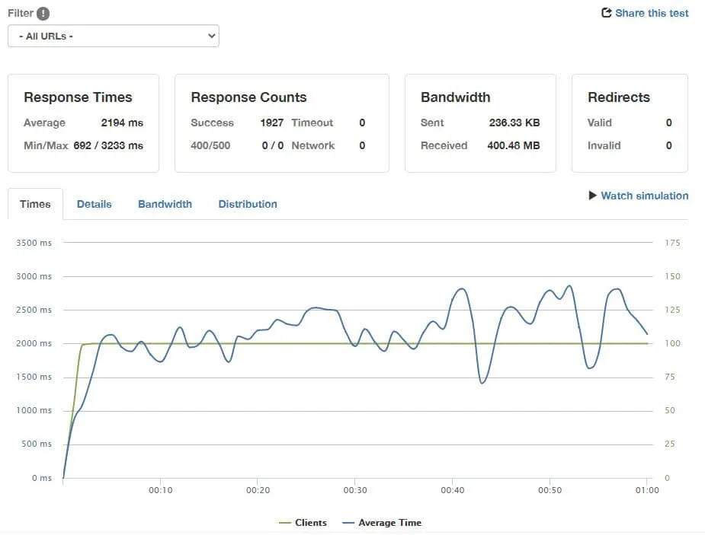The height and width of the screenshot is (535, 705).
Task: Click the Network label in Response Counts
Action: coord(313,145)
